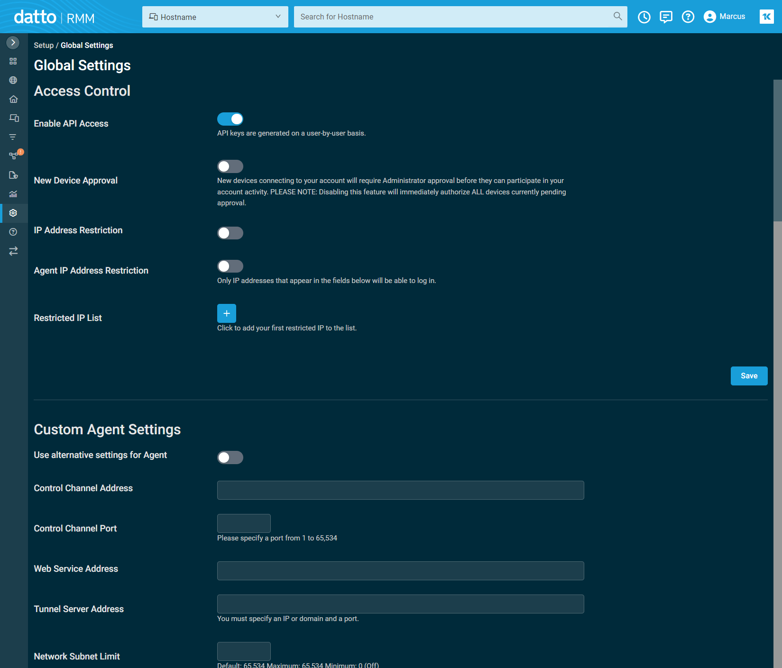782x668 pixels.
Task: Click the Control Channel Port field
Action: coord(244,523)
